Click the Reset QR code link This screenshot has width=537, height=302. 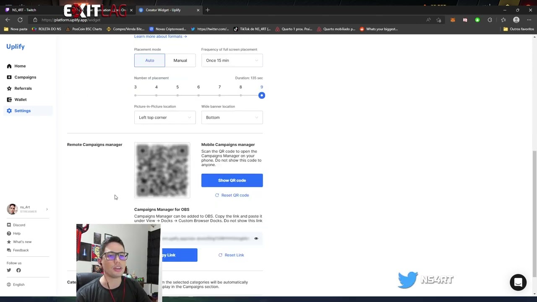pos(232,195)
